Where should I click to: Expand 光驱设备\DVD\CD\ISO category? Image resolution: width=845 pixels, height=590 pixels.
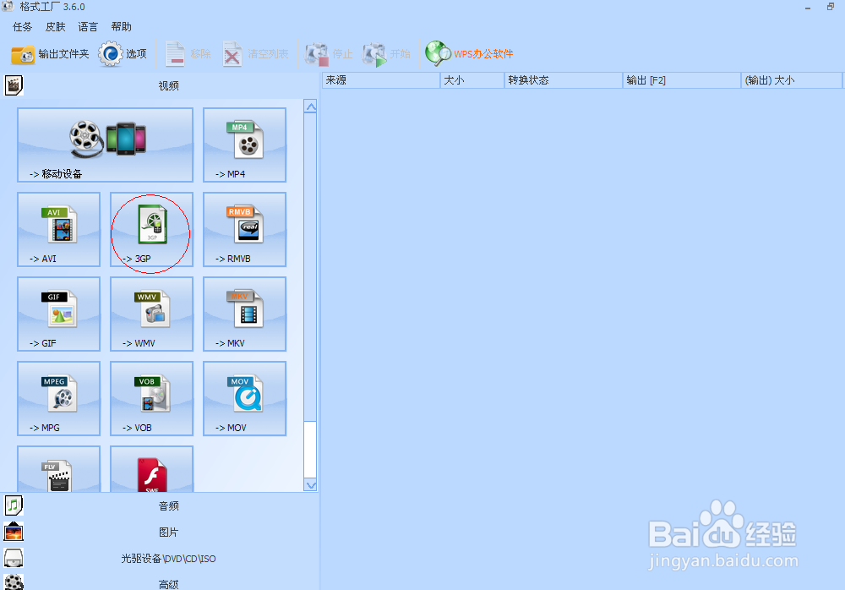coord(168,559)
